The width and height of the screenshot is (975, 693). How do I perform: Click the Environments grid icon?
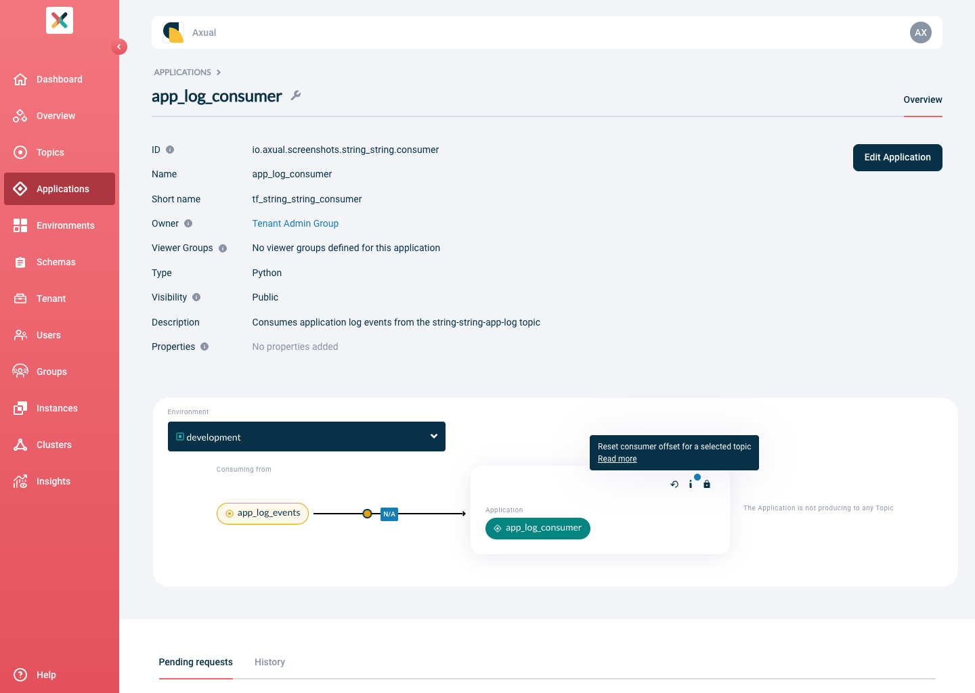coord(20,225)
